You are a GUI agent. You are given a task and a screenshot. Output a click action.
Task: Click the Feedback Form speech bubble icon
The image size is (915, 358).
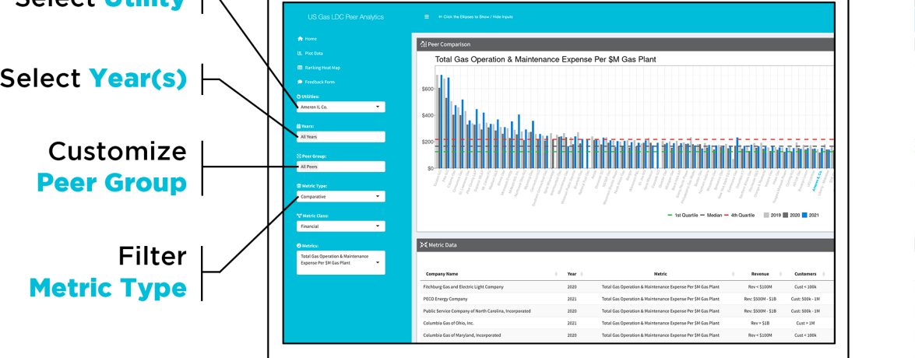point(300,82)
